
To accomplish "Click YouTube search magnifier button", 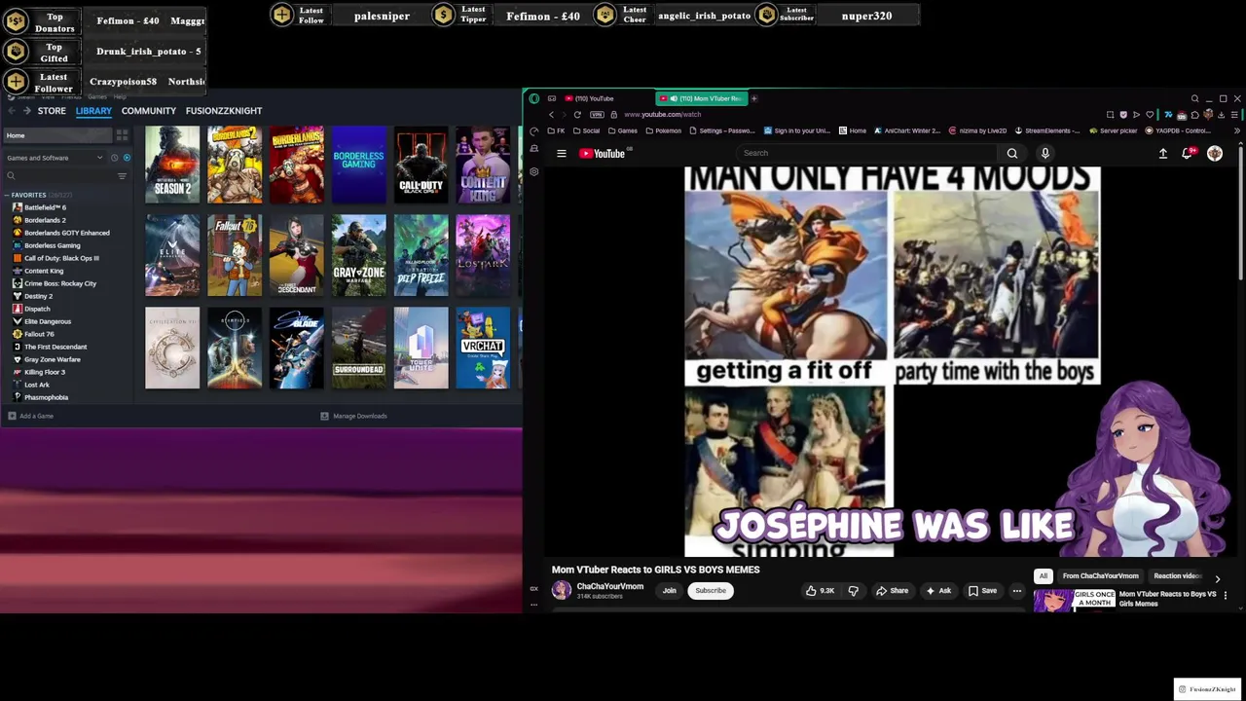I will (x=1012, y=153).
